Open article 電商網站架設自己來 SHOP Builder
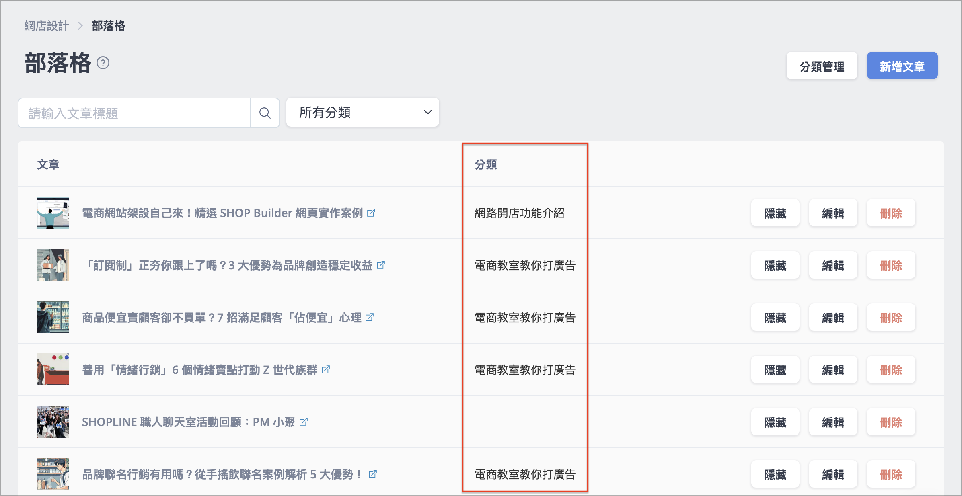Screen dimensions: 962x496 click(x=222, y=213)
